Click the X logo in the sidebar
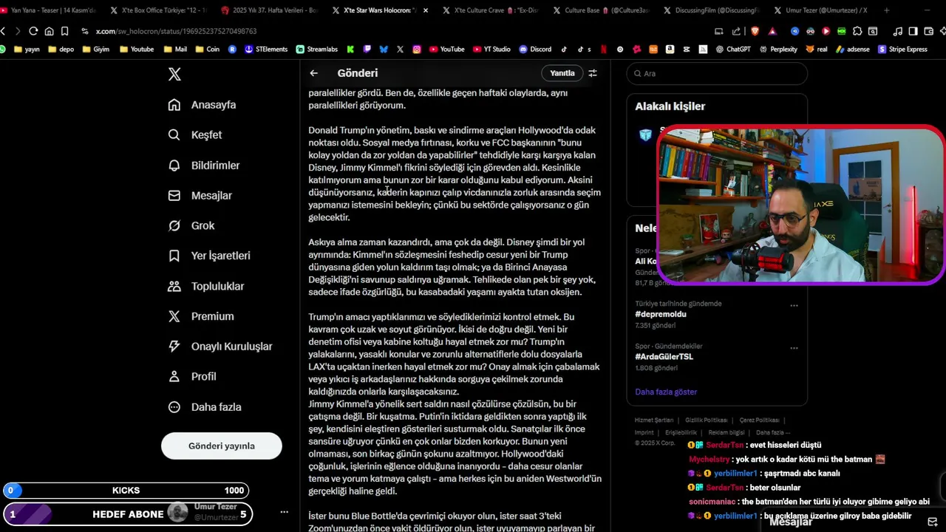Viewport: 946px width, 532px height. tap(174, 74)
